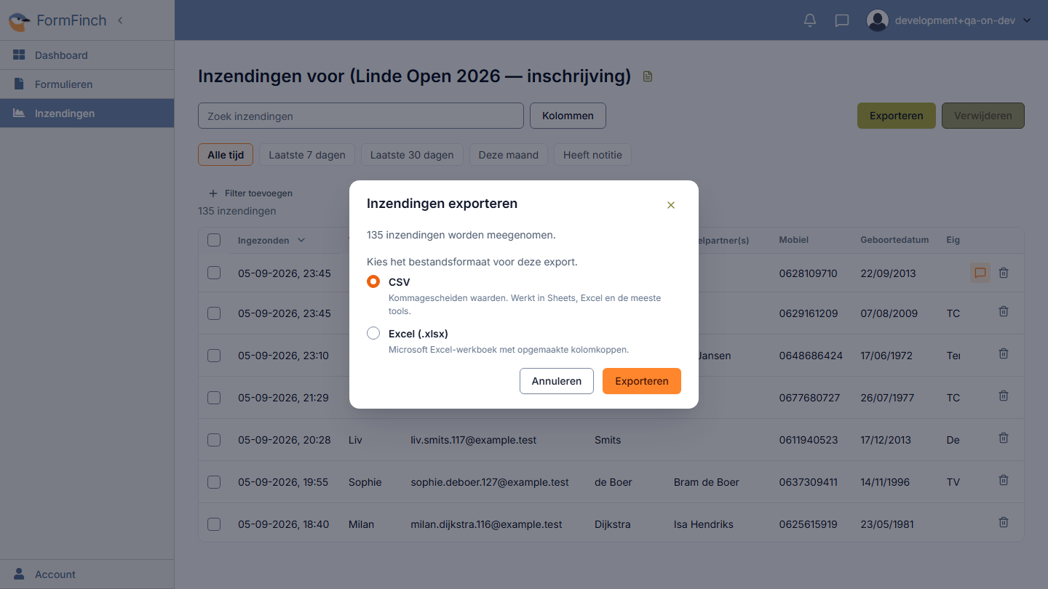
Task: Focus the Zoek inzendingen search field
Action: click(x=361, y=116)
